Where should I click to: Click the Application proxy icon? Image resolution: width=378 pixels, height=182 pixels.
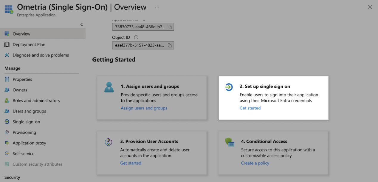7,143
